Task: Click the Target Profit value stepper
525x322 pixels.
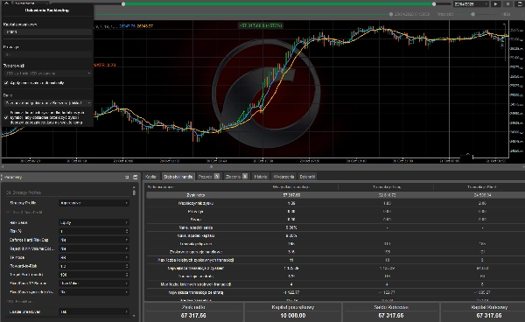Action: 127,275
